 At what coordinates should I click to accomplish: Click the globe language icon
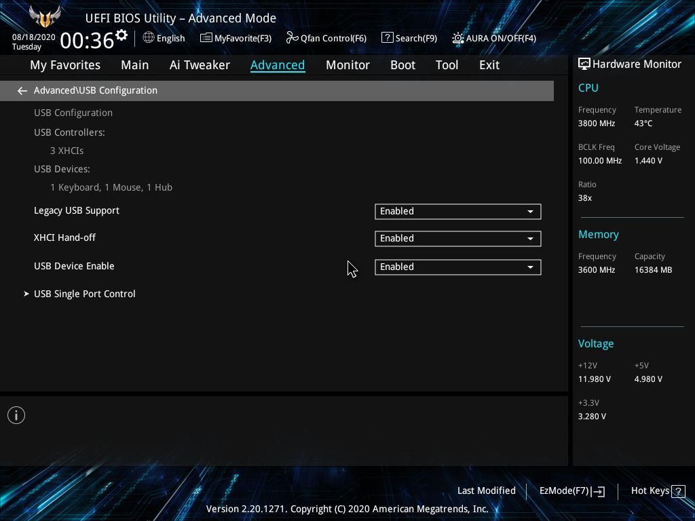[x=149, y=38]
